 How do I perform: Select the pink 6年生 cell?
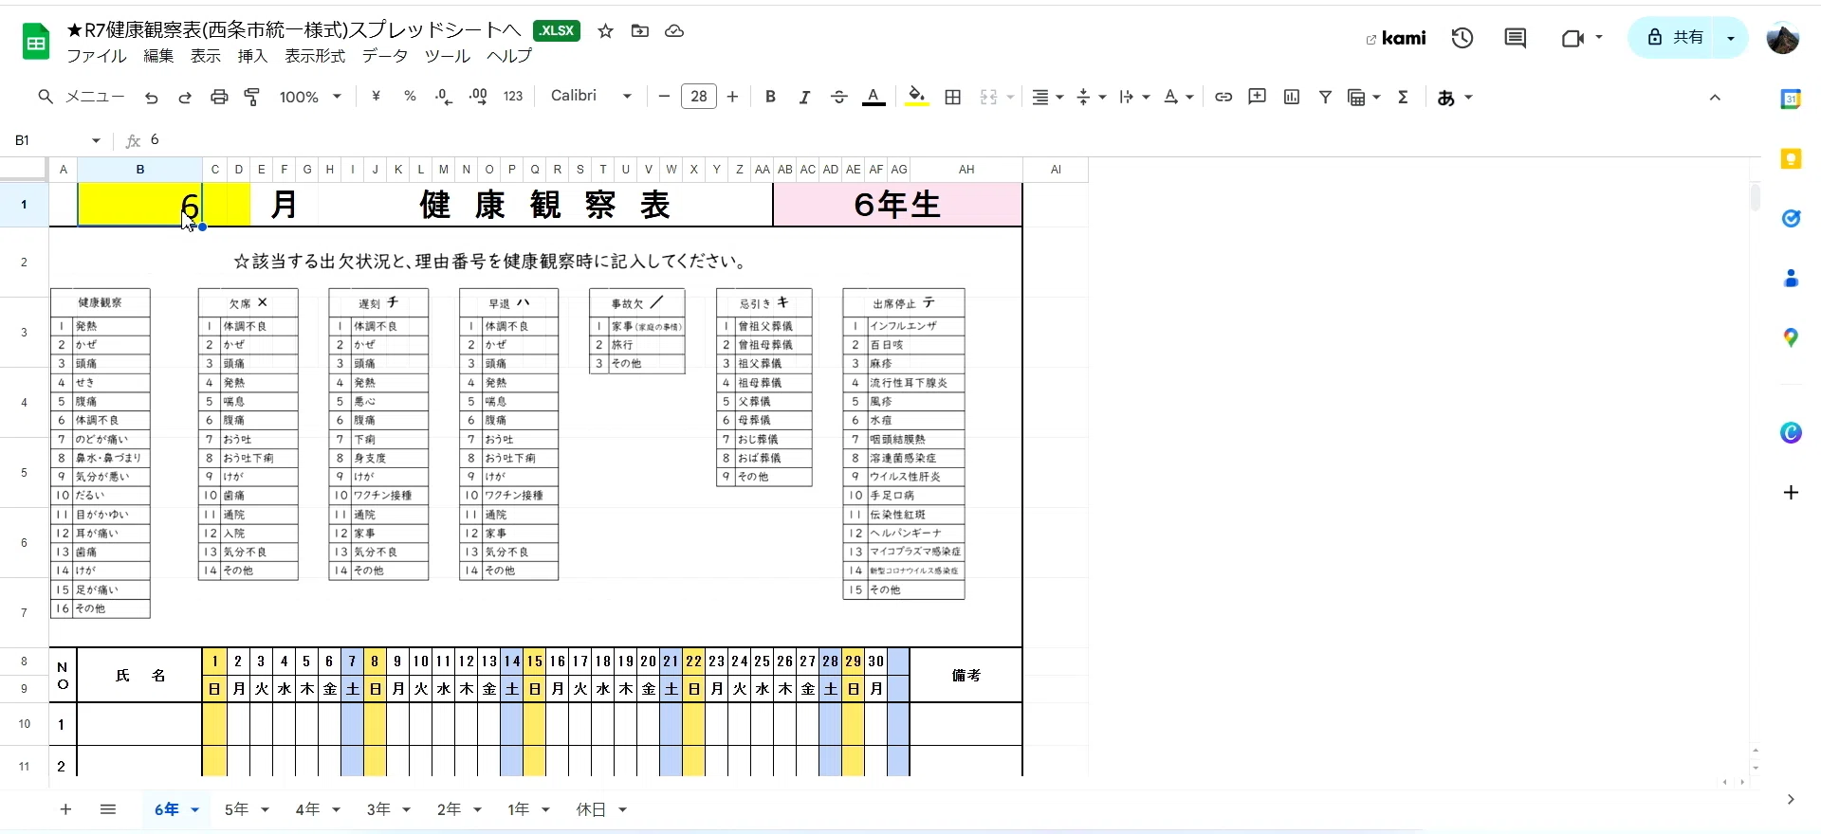click(x=897, y=205)
